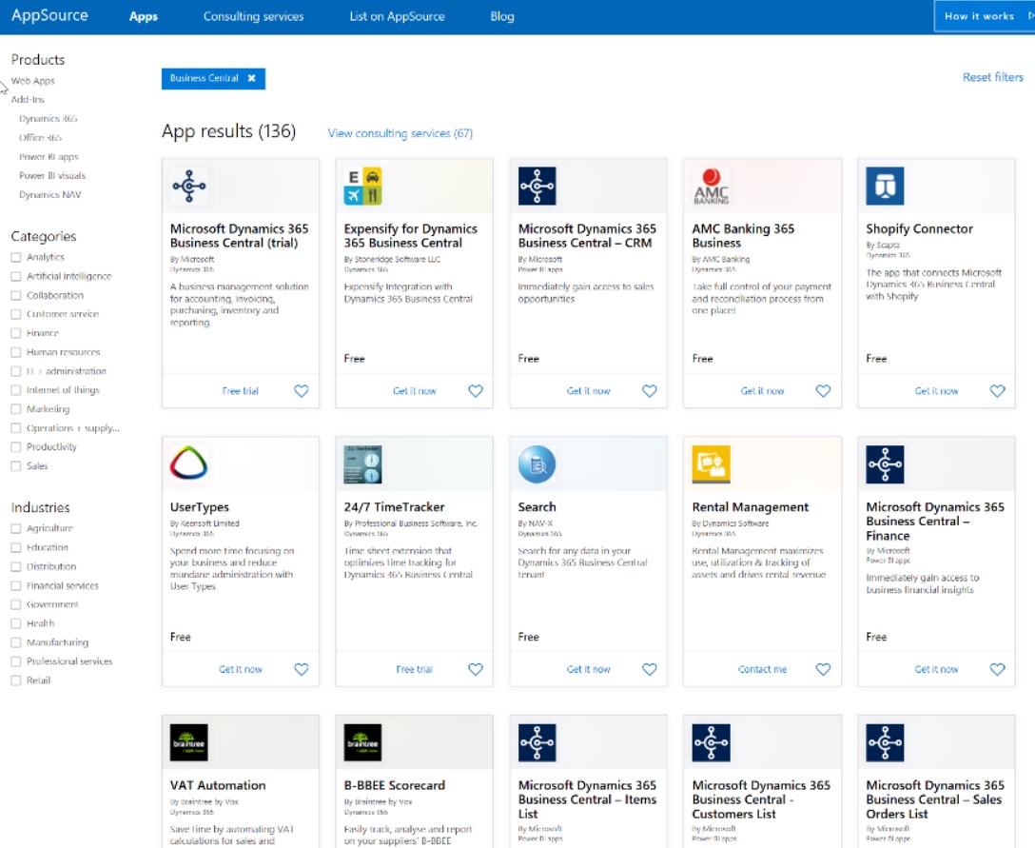This screenshot has width=1035, height=848.
Task: Open the UserTypes colorful ring logo
Action: pos(188,464)
